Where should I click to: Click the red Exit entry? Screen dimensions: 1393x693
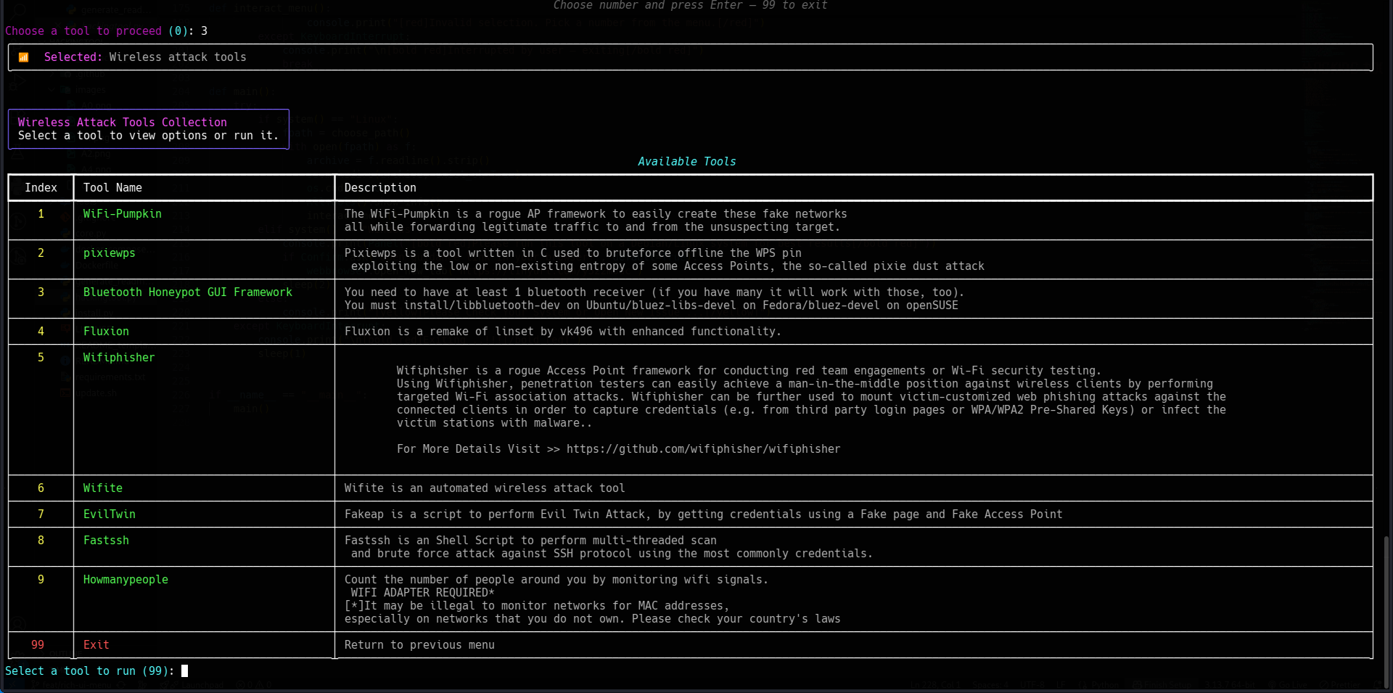click(96, 645)
